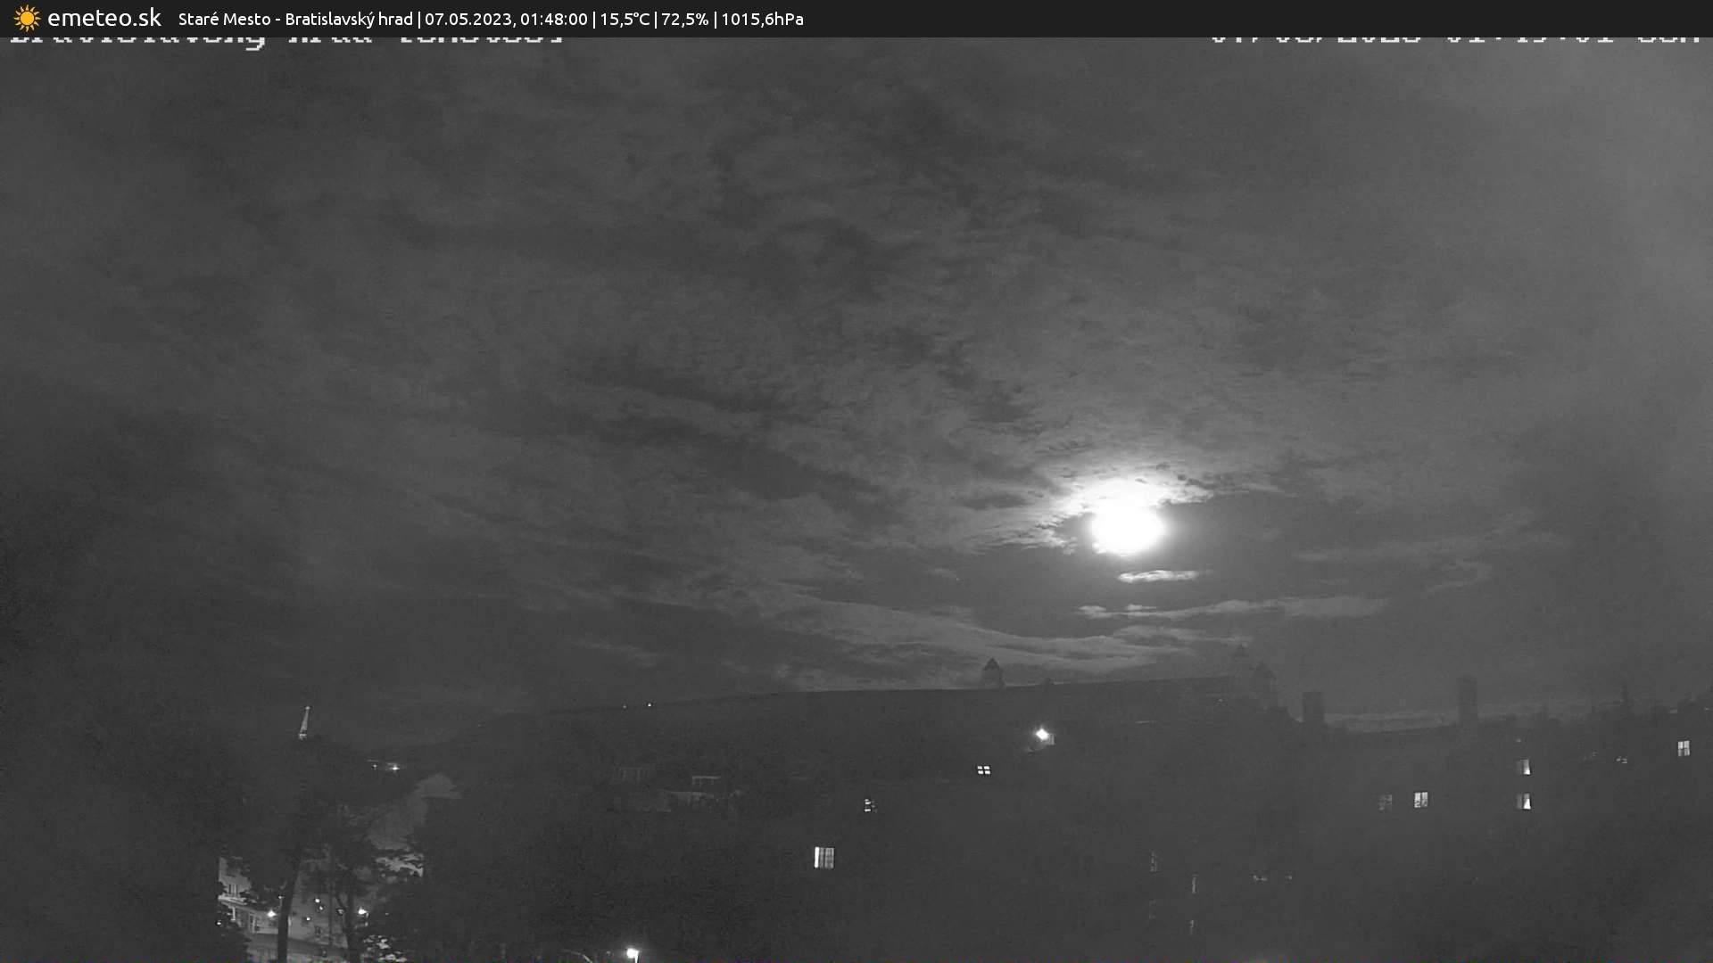
Task: Click the bright moon in the sky
Action: point(1126,526)
